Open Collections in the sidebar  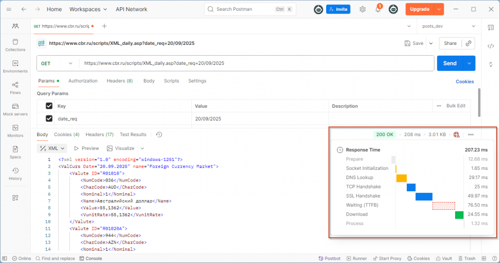15,45
